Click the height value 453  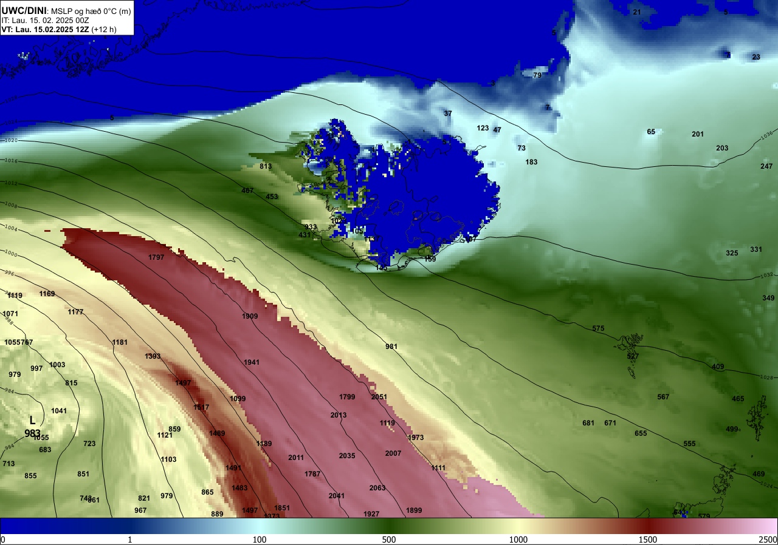pyautogui.click(x=272, y=197)
